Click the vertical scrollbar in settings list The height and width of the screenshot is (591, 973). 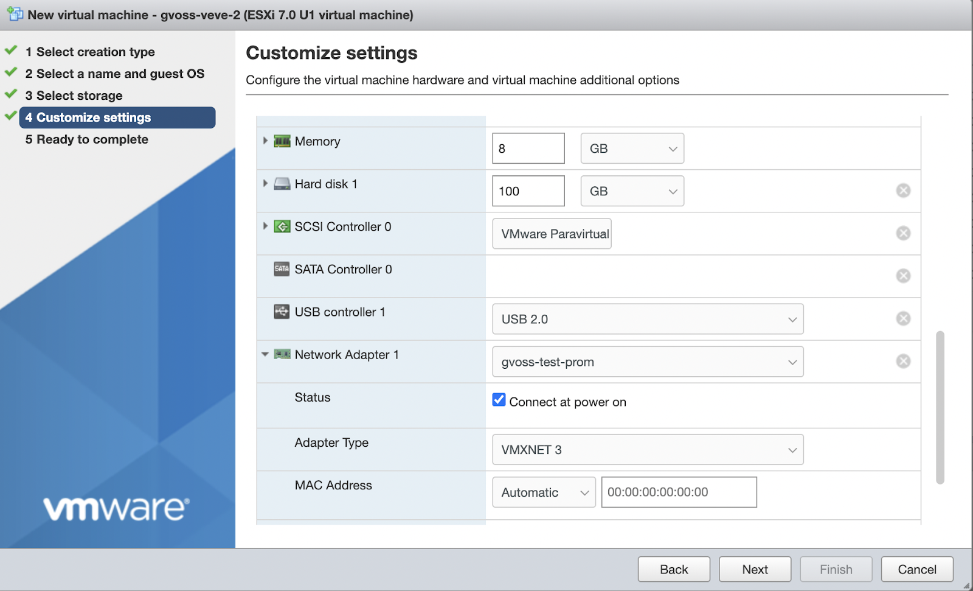[x=940, y=407]
